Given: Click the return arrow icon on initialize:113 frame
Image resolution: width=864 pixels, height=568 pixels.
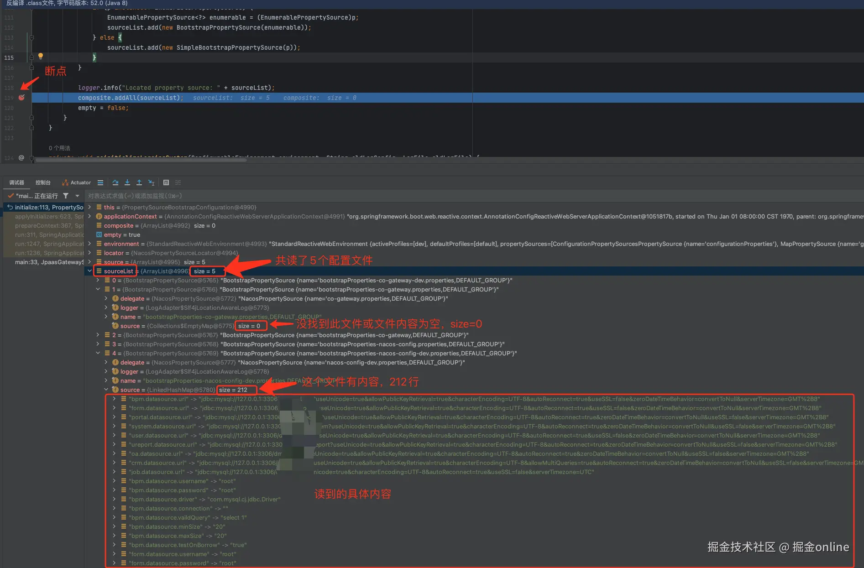Looking at the screenshot, I should pos(10,207).
